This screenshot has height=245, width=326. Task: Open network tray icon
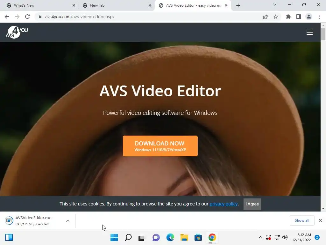pos(277,237)
